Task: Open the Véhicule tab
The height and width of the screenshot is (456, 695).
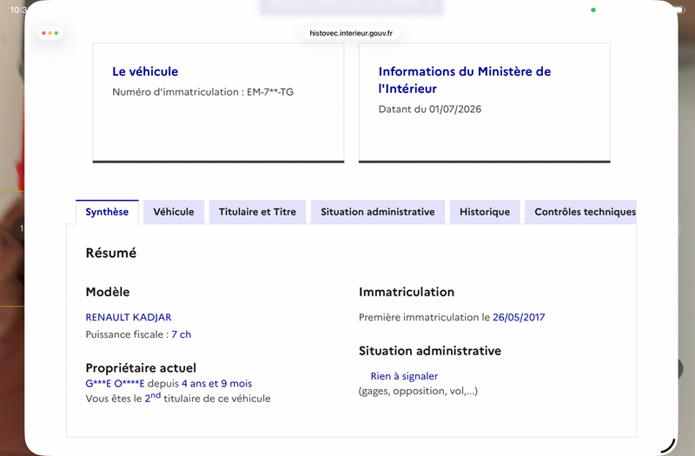Action: pos(173,212)
